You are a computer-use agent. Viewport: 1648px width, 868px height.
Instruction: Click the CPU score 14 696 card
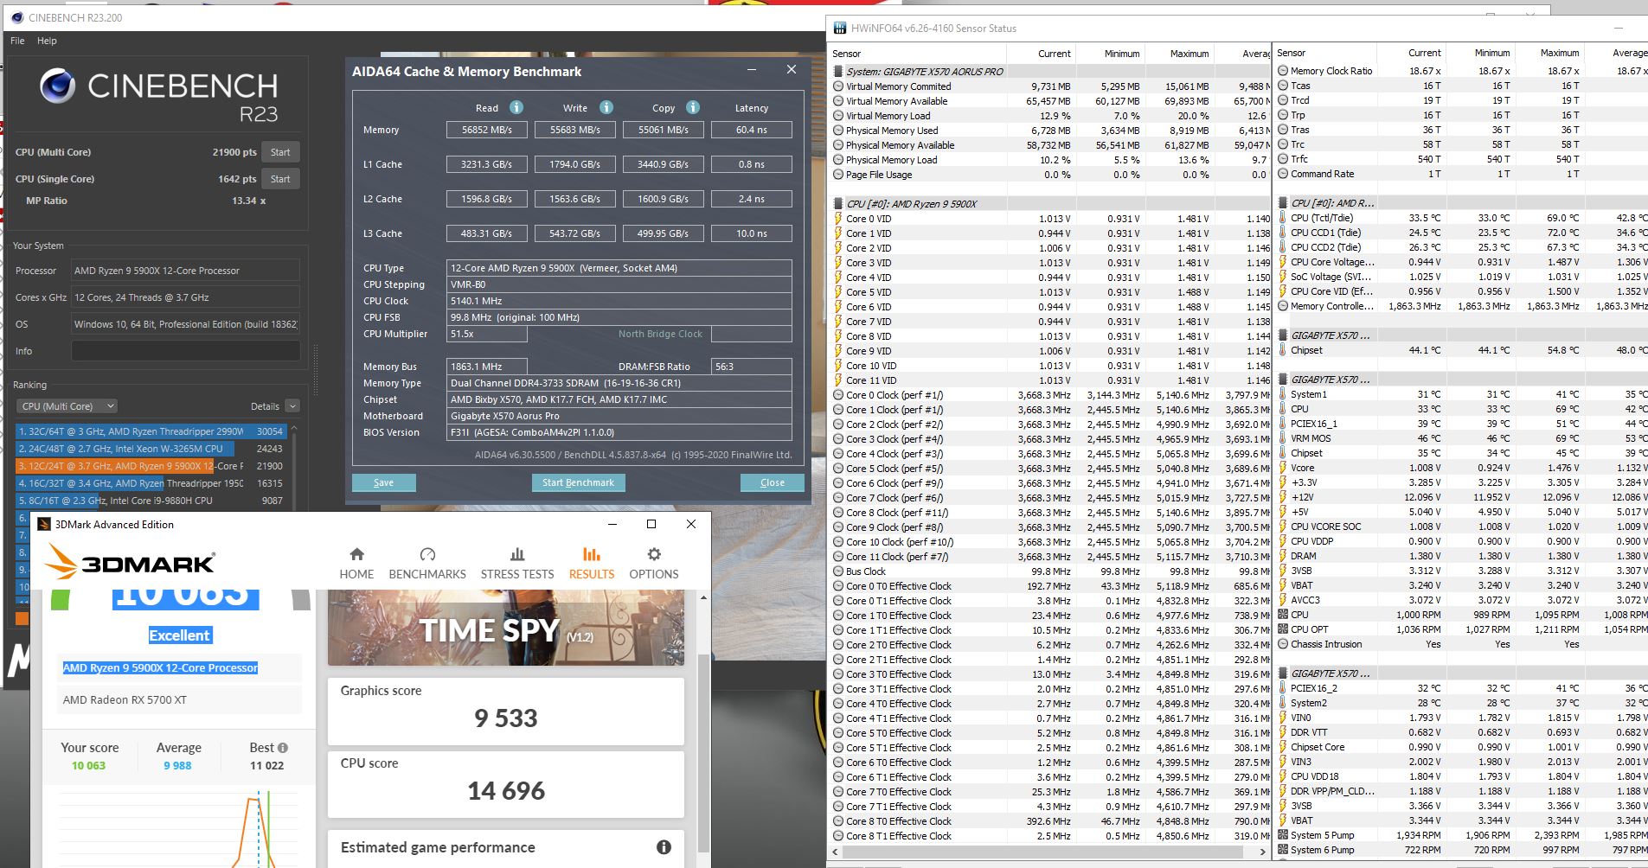(x=506, y=784)
